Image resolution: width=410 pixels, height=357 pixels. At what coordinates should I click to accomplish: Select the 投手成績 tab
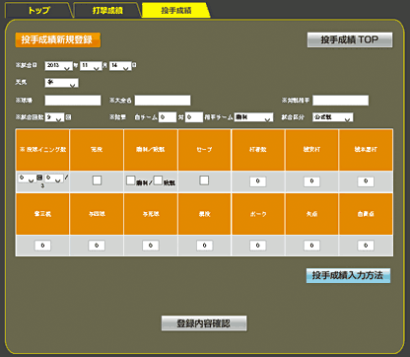tap(175, 10)
